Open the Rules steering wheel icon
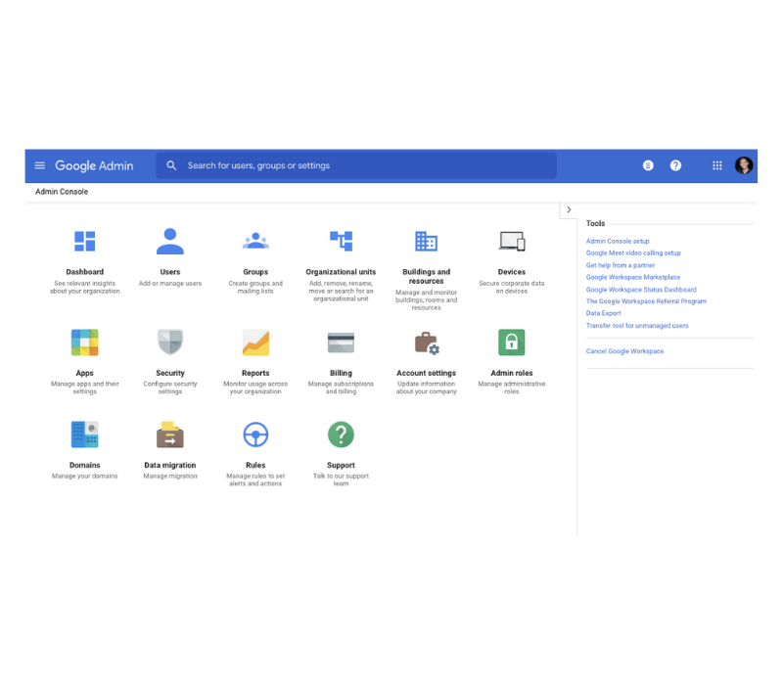 point(255,434)
